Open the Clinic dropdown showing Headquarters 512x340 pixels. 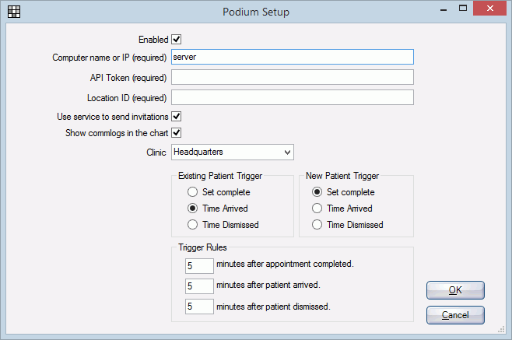(x=233, y=152)
